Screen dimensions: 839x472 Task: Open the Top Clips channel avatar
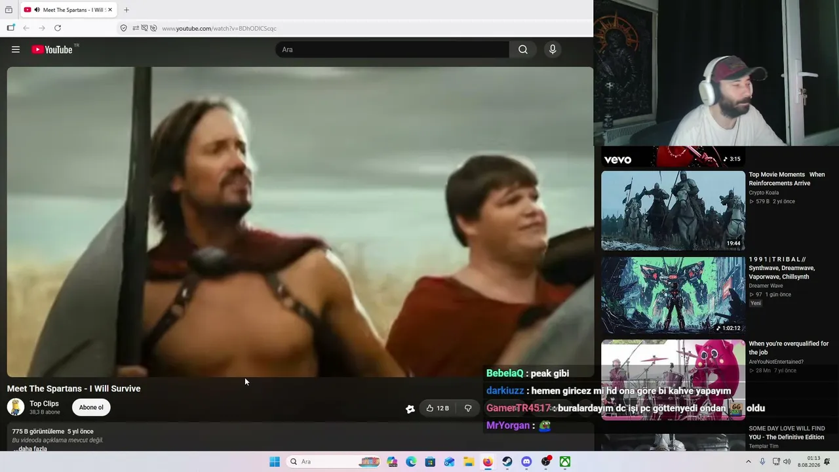tap(16, 407)
